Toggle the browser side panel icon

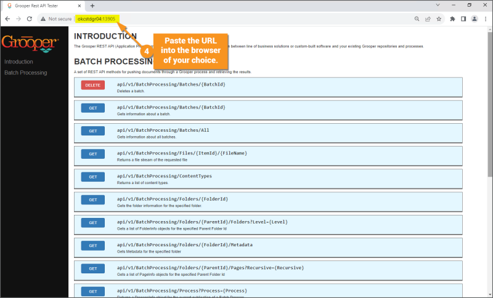tap(463, 19)
